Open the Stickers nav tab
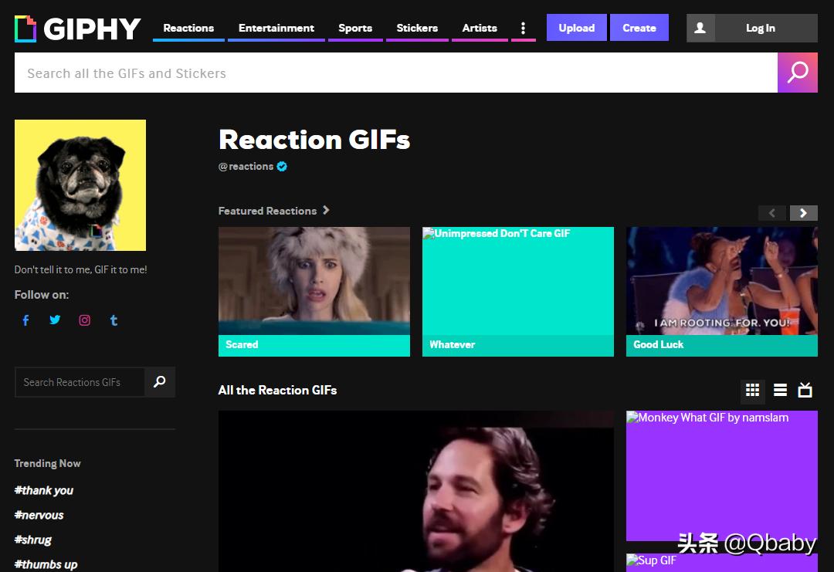Image resolution: width=834 pixels, height=572 pixels. pyautogui.click(x=417, y=28)
